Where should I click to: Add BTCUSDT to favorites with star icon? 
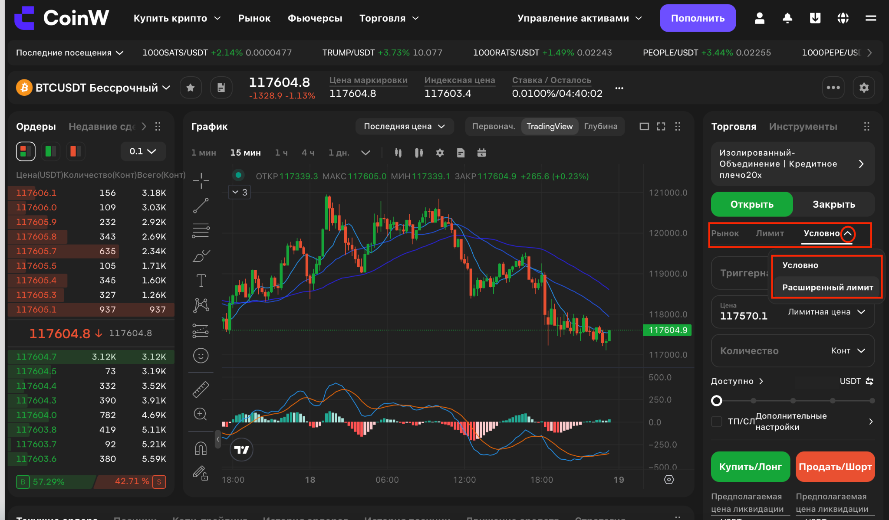[190, 88]
